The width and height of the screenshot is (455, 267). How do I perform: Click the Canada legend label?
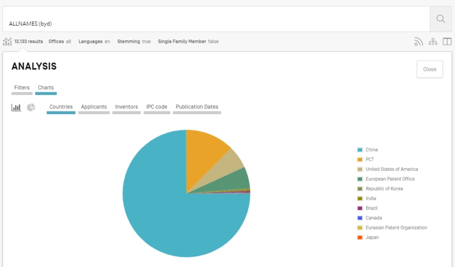pyautogui.click(x=374, y=218)
